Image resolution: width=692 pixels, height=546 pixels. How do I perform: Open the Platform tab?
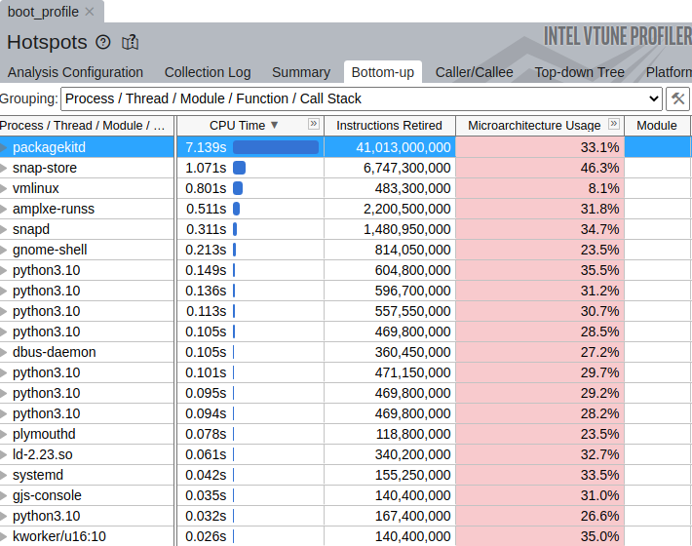(x=669, y=72)
